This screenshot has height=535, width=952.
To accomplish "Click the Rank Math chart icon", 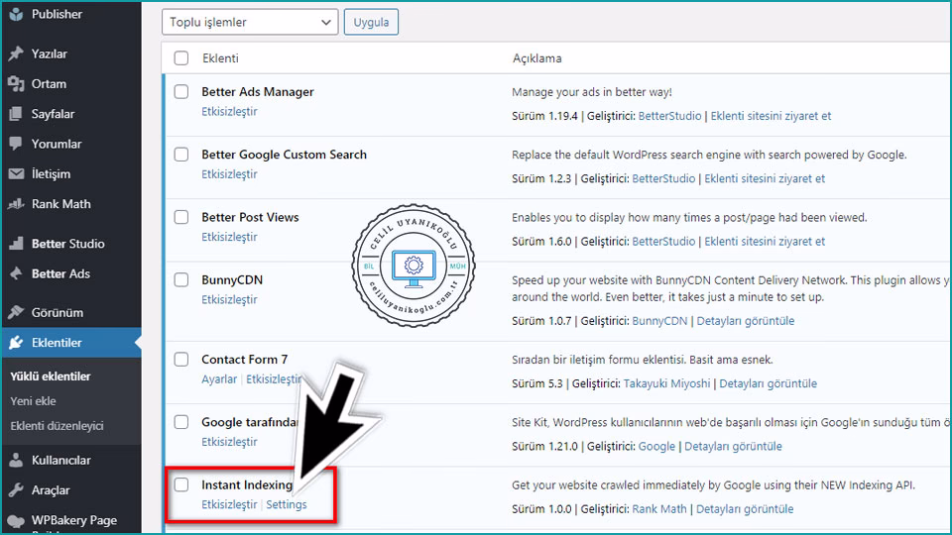I will pyautogui.click(x=17, y=204).
